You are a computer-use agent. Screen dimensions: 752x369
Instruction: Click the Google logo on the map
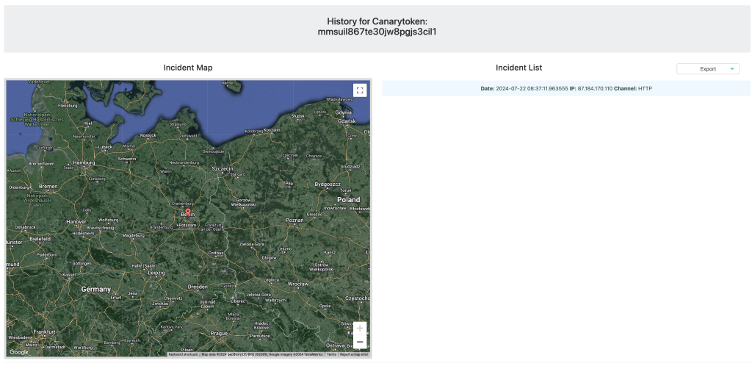(19, 353)
